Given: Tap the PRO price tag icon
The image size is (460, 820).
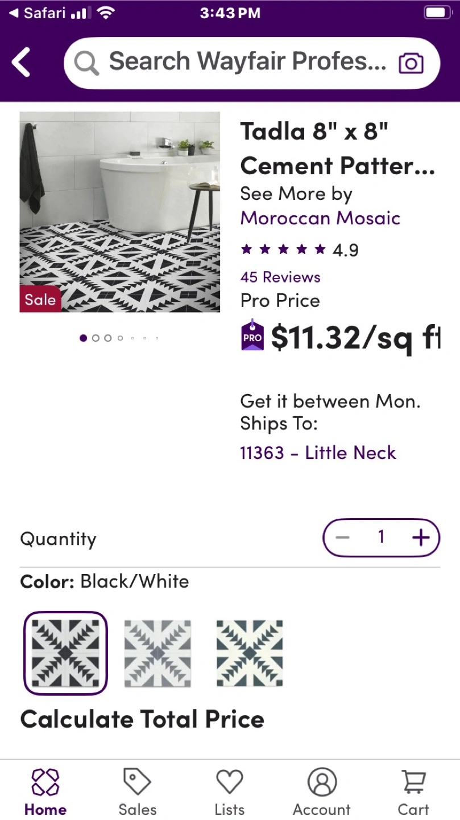Looking at the screenshot, I should tap(252, 336).
